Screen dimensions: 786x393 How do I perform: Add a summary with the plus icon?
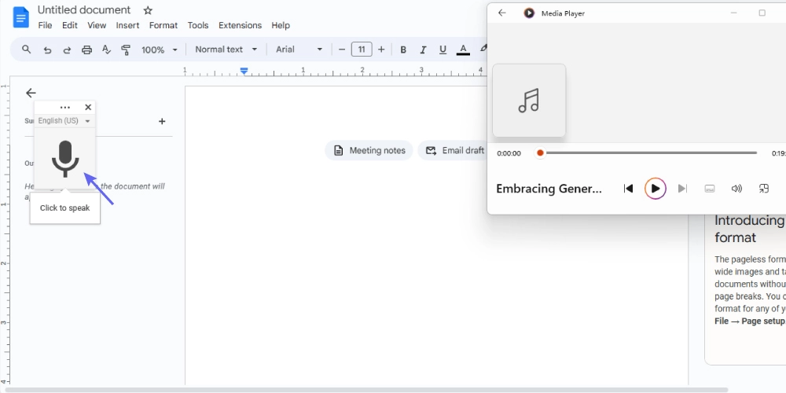(162, 121)
